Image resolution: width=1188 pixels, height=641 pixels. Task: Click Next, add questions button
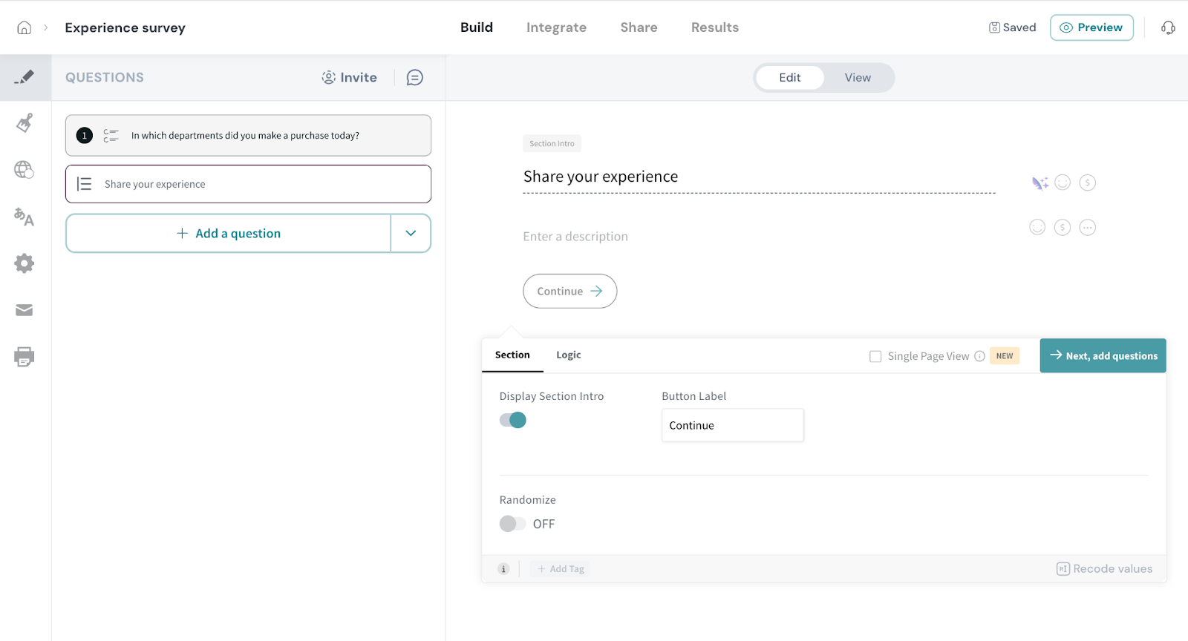[x=1103, y=356]
